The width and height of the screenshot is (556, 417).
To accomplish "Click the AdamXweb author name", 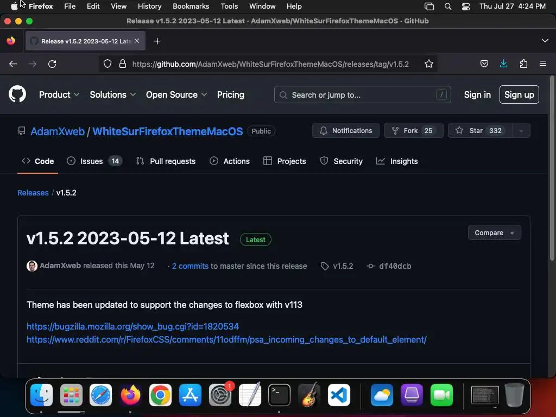I will coord(60,266).
